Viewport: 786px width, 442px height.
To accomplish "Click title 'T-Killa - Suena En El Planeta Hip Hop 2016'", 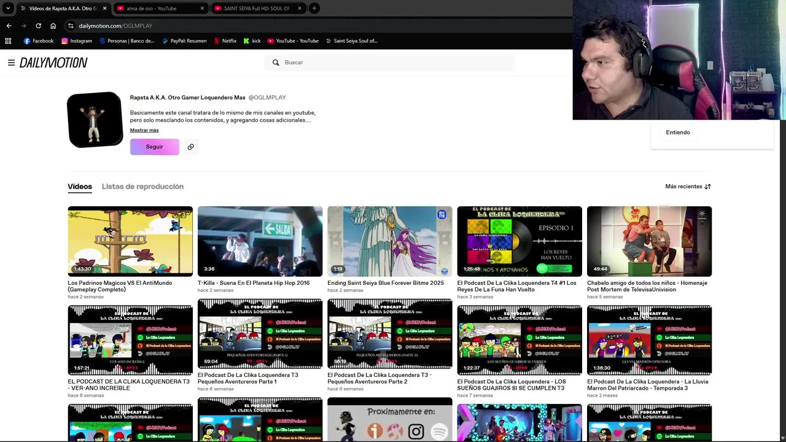I will 254,283.
